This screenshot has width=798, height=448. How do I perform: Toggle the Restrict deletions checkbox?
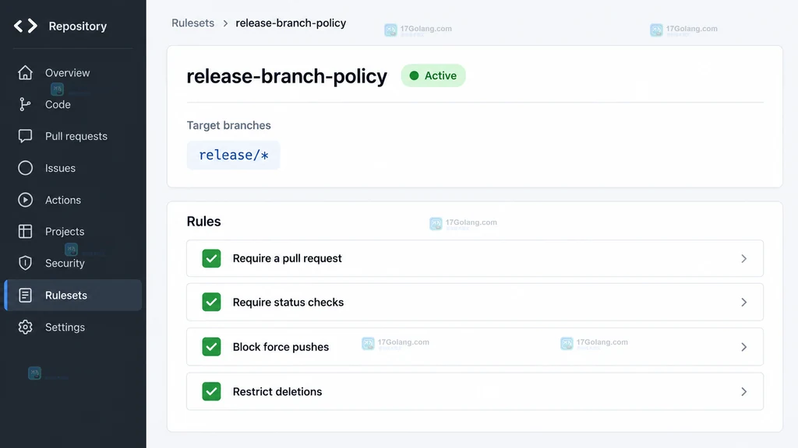(x=211, y=392)
